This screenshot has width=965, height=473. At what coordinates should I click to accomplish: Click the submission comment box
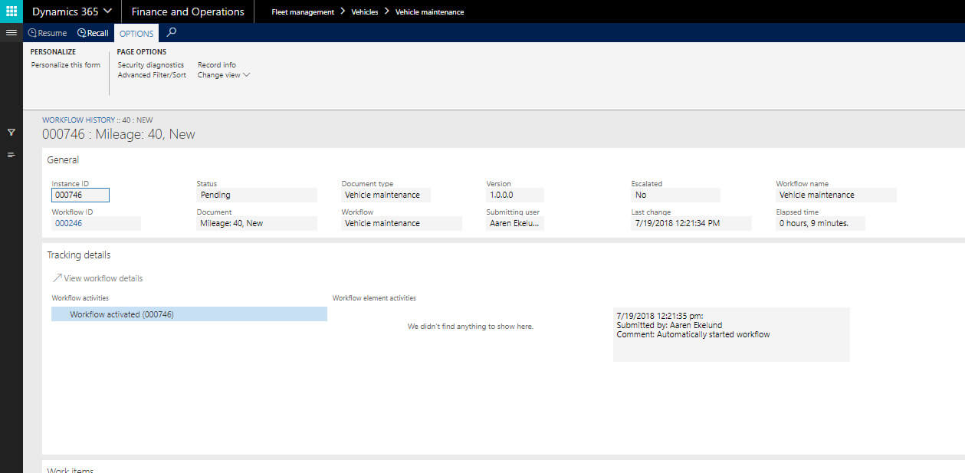pos(731,334)
